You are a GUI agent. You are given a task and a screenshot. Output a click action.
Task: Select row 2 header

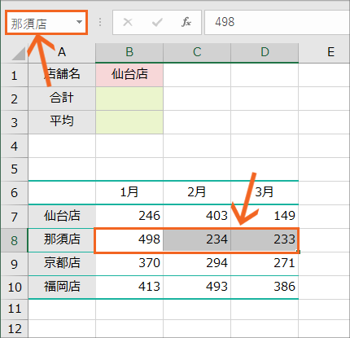coord(15,99)
